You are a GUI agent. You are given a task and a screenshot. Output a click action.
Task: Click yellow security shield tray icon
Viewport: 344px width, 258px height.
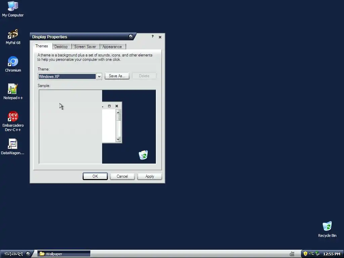(x=305, y=254)
